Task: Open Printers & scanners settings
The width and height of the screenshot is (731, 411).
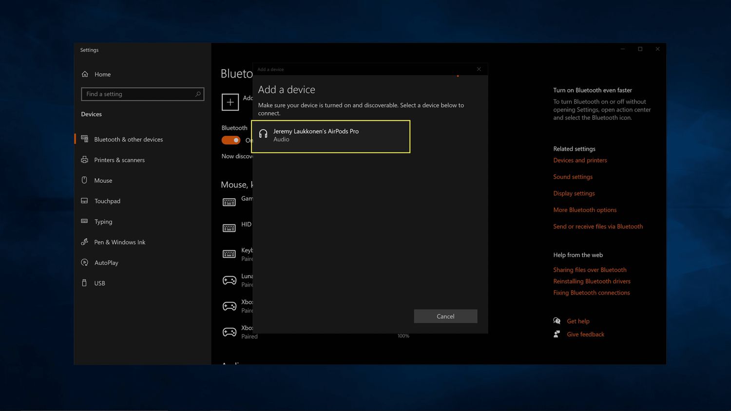Action: point(119,160)
